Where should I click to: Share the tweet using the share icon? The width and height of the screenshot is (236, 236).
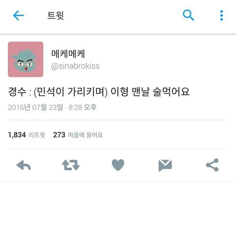pyautogui.click(x=212, y=165)
